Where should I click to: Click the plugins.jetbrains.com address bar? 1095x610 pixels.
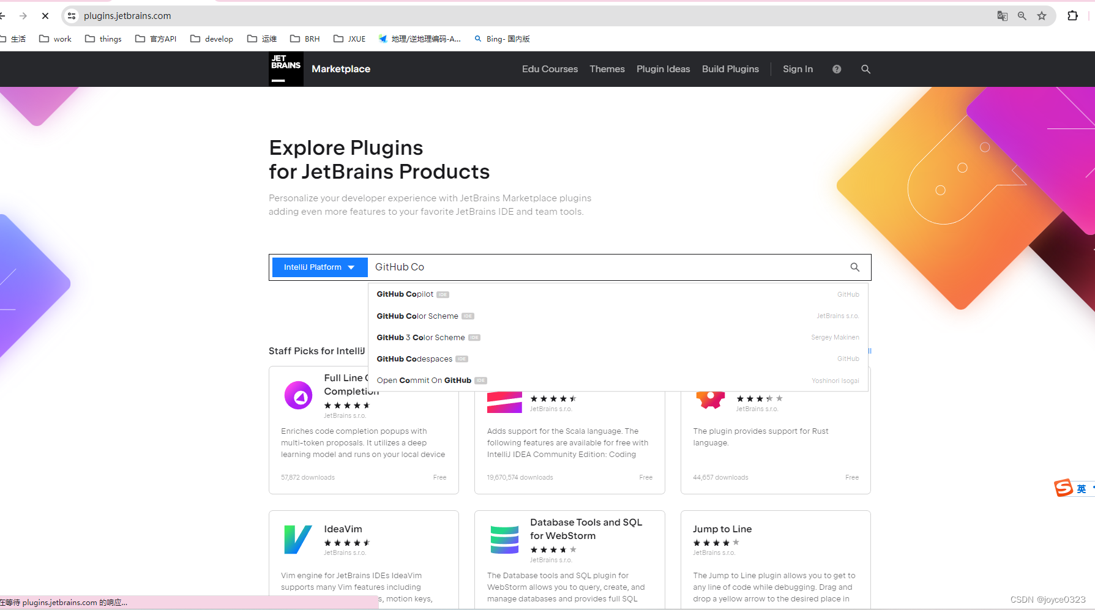tap(127, 16)
